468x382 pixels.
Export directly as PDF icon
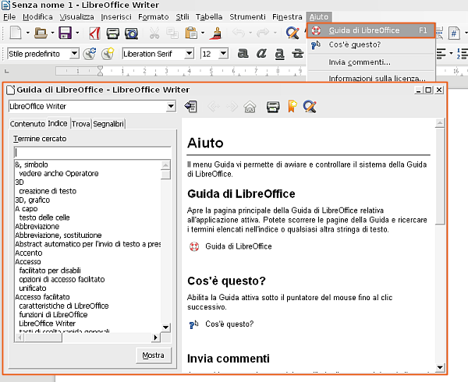tap(94, 33)
